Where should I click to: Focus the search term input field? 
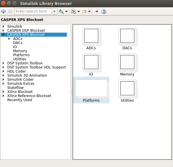(x=33, y=11)
